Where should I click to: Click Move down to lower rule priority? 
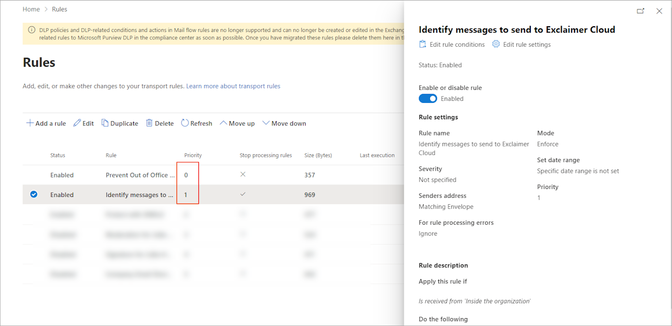pyautogui.click(x=283, y=123)
